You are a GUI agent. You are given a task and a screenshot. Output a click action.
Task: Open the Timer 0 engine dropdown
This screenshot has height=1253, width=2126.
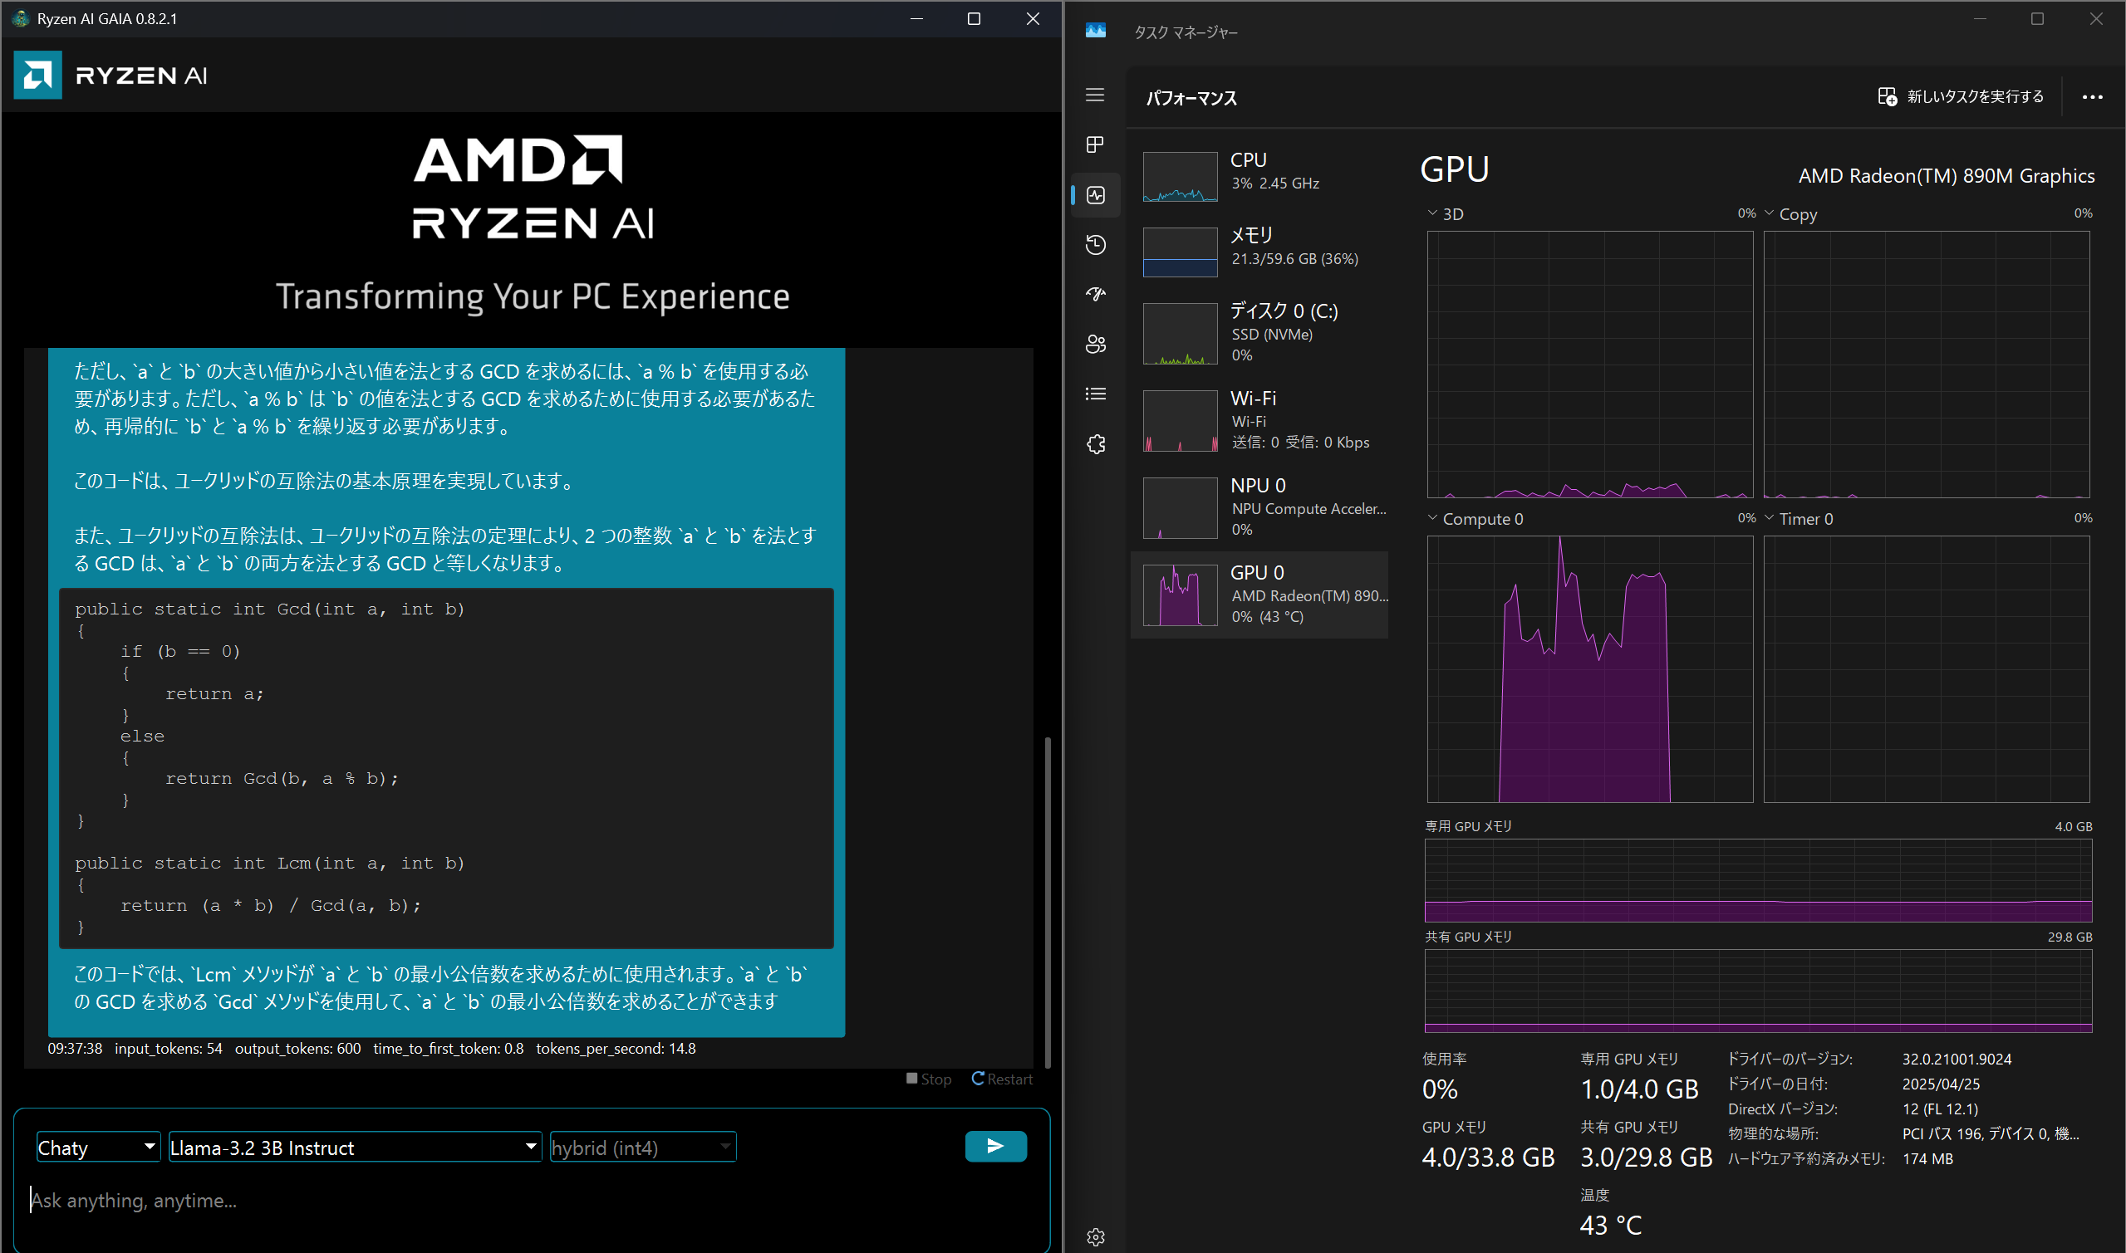coord(1769,518)
